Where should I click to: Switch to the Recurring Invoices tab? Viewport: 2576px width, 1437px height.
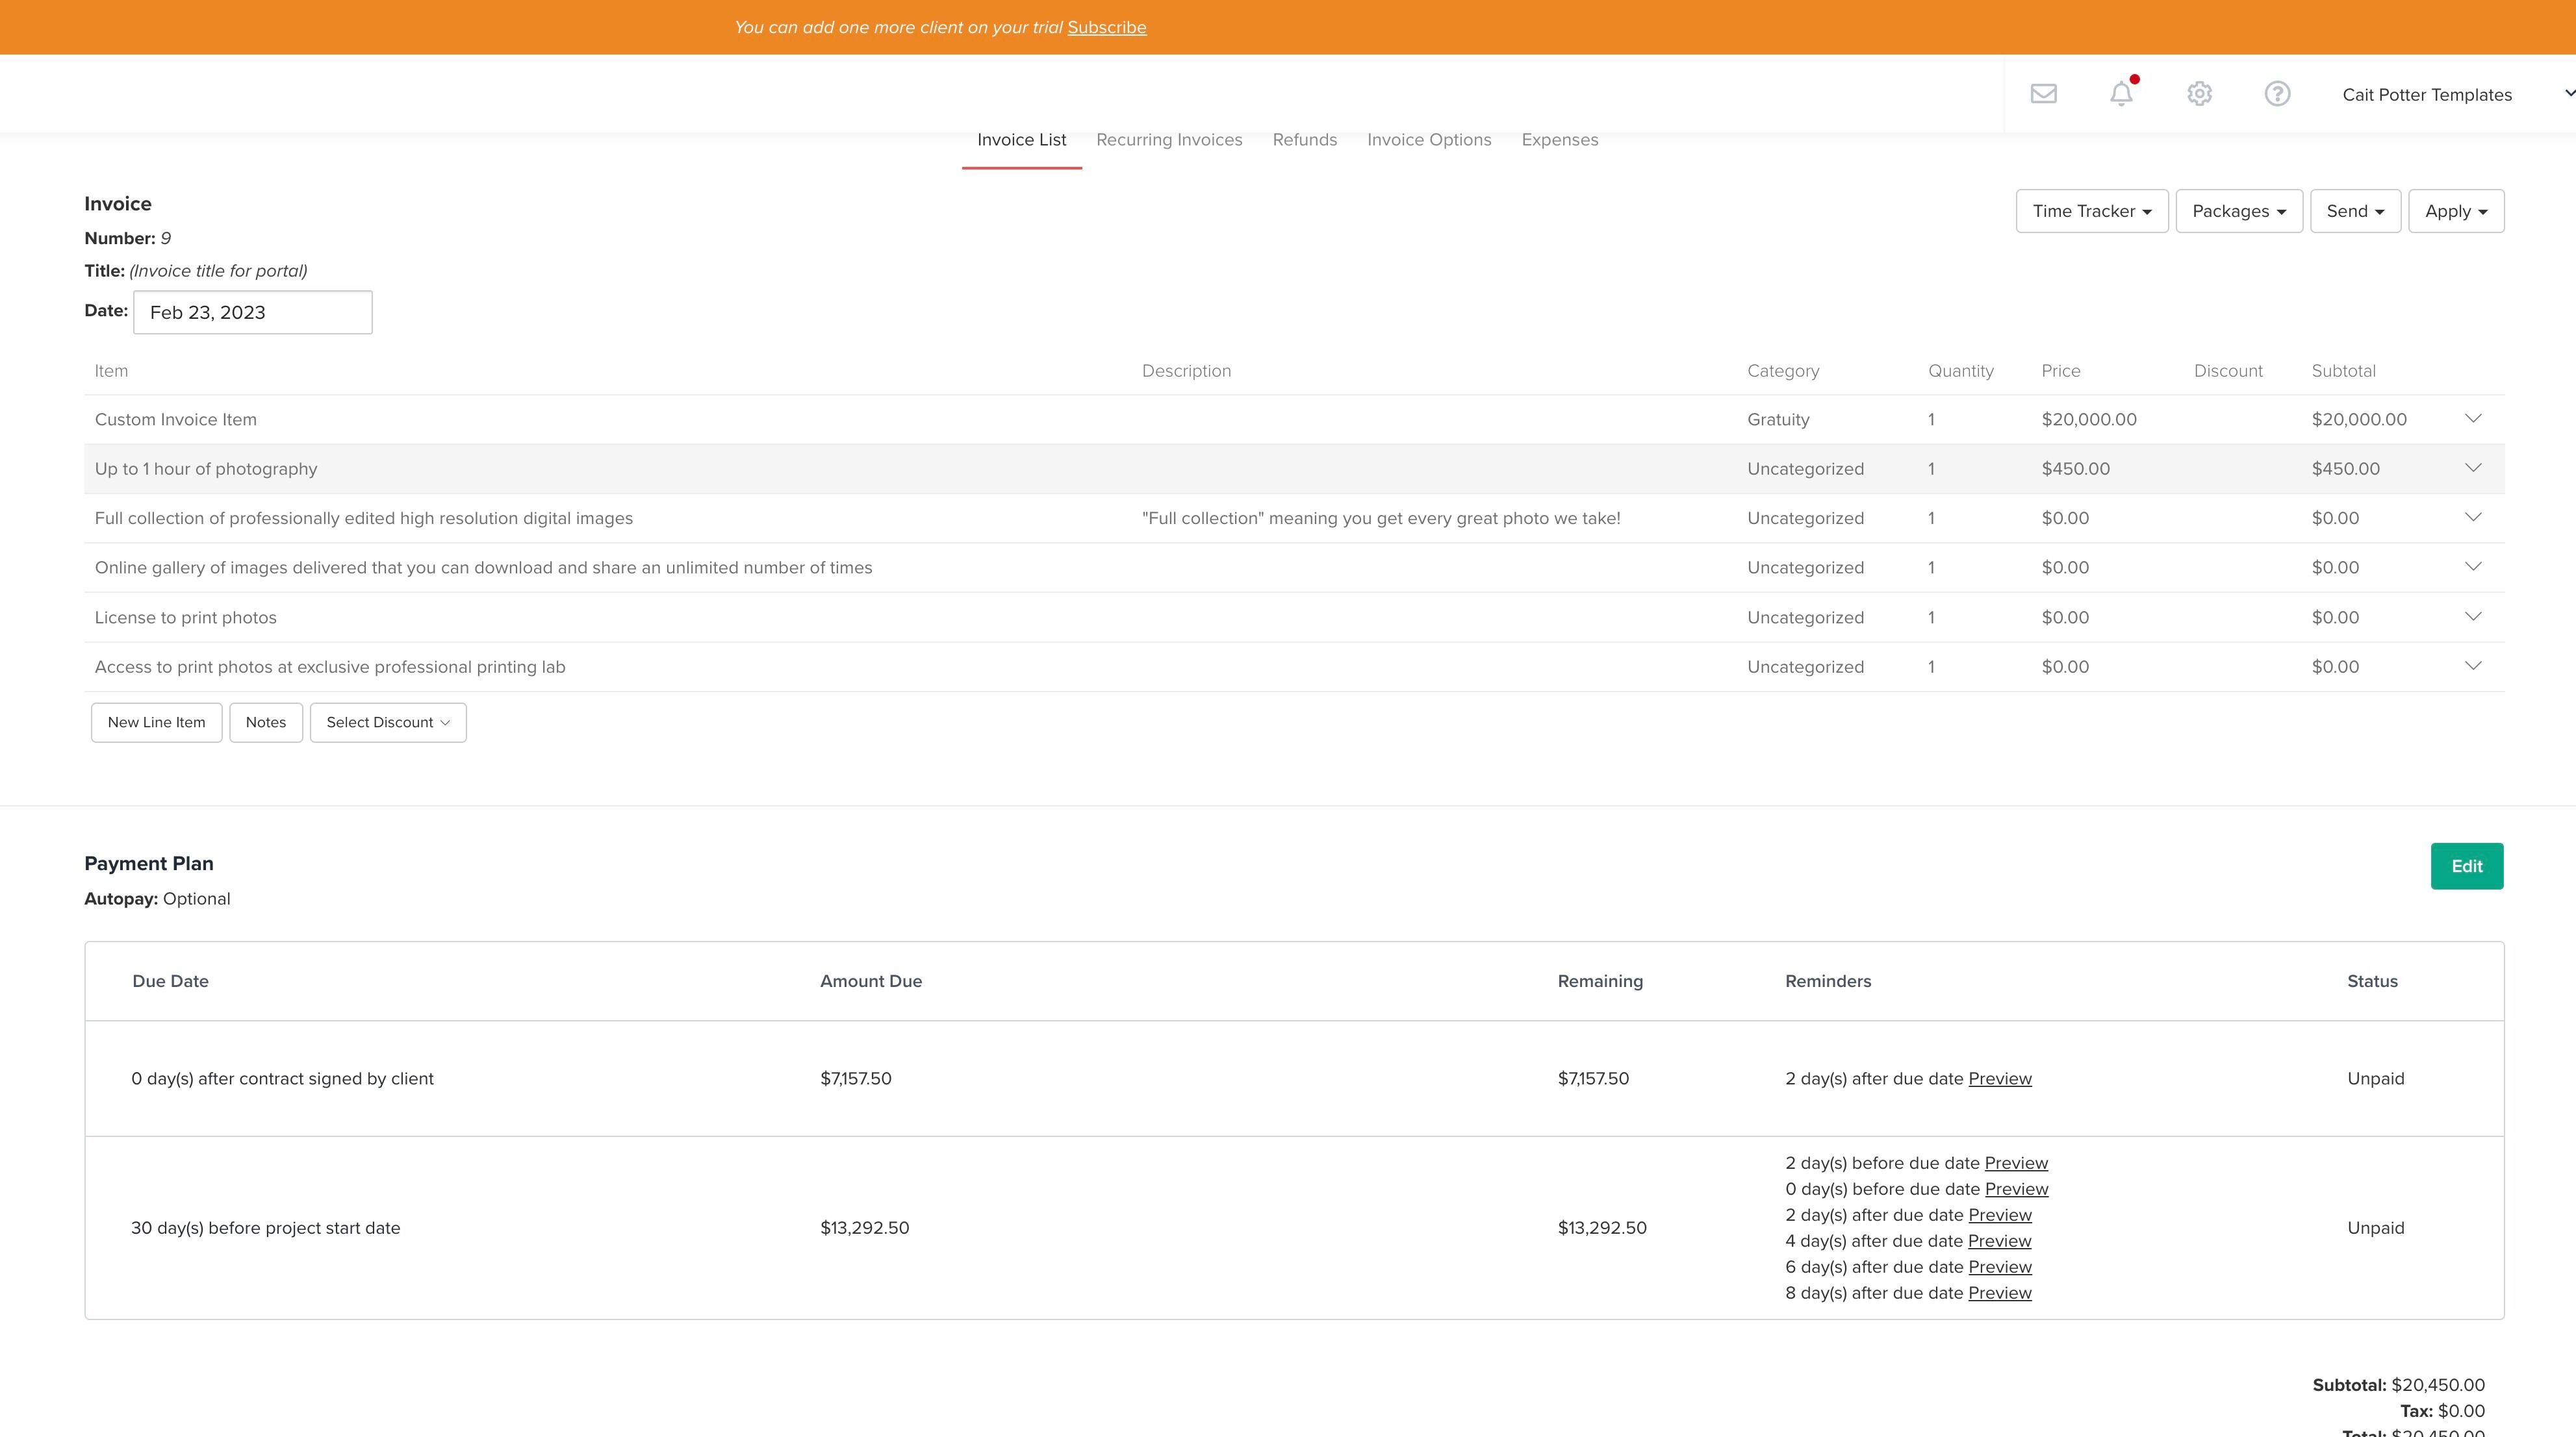1169,140
